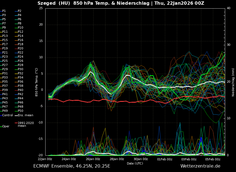The width and height of the screenshot is (236, 172).
Task: Click the Wetterzentrale.de text in the footer
Action: tap(200, 166)
